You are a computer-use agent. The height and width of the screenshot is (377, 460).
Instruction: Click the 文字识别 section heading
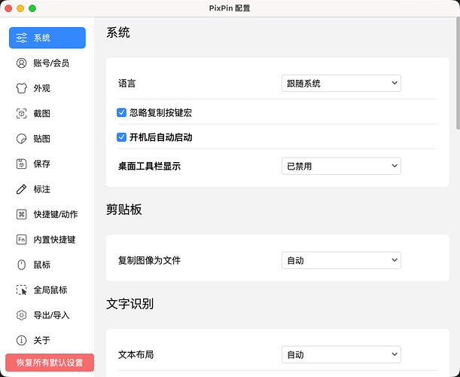point(129,304)
